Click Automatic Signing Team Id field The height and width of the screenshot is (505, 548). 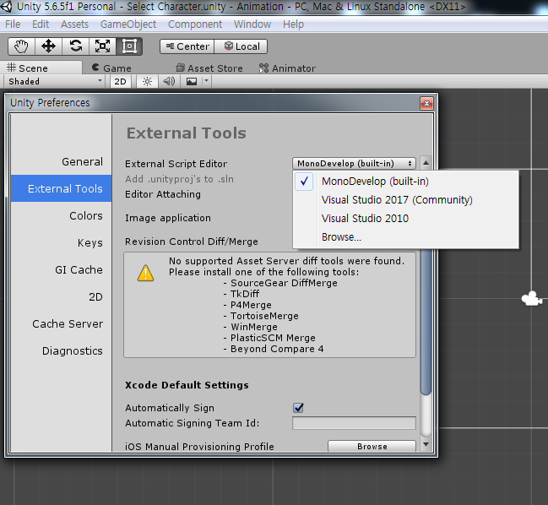pyautogui.click(x=354, y=423)
